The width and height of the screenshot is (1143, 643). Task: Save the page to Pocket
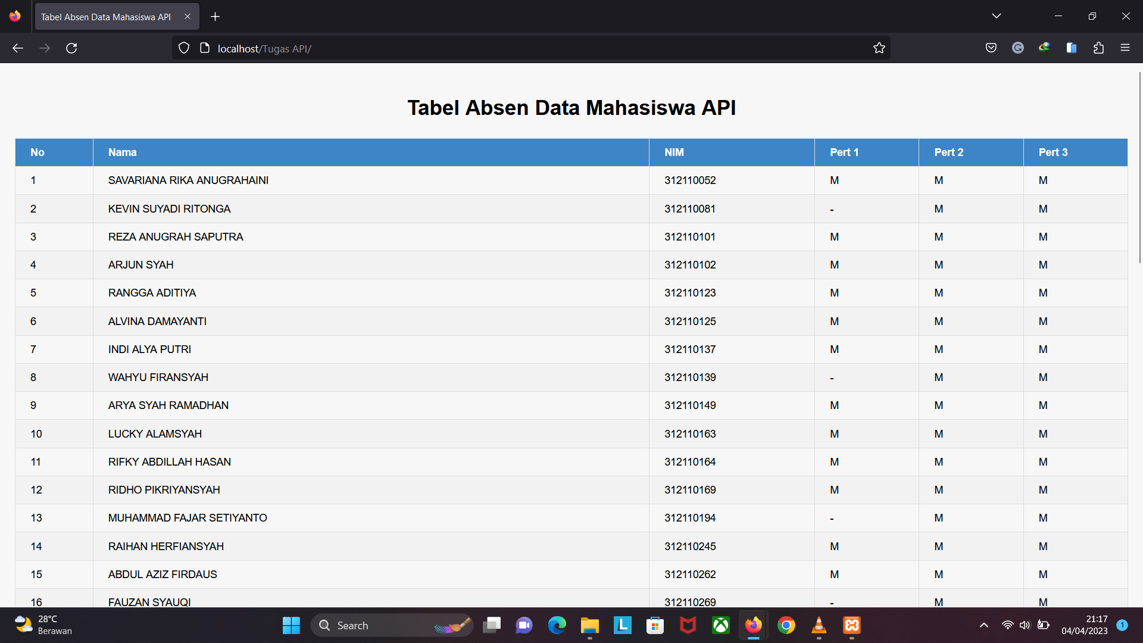(991, 48)
